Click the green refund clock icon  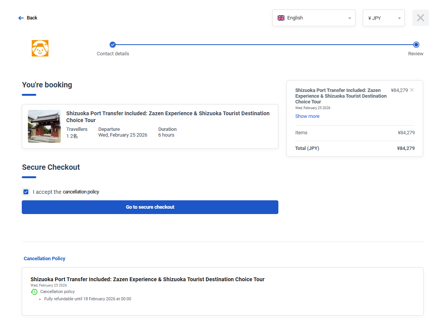34,292
